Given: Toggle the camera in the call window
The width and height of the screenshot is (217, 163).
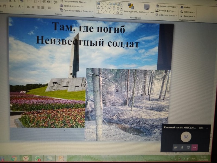Looking at the screenshot, I should pos(176,148).
